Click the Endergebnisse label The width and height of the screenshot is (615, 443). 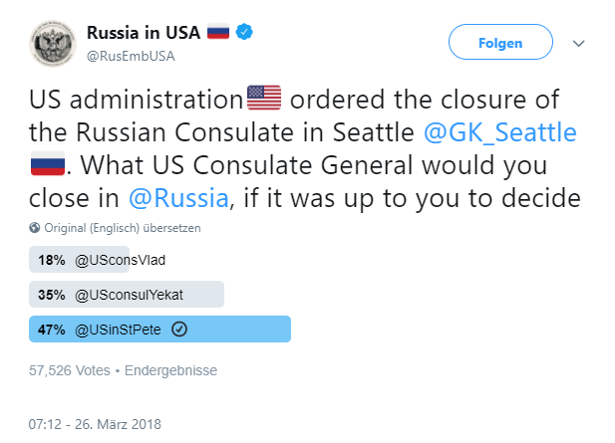coord(169,370)
